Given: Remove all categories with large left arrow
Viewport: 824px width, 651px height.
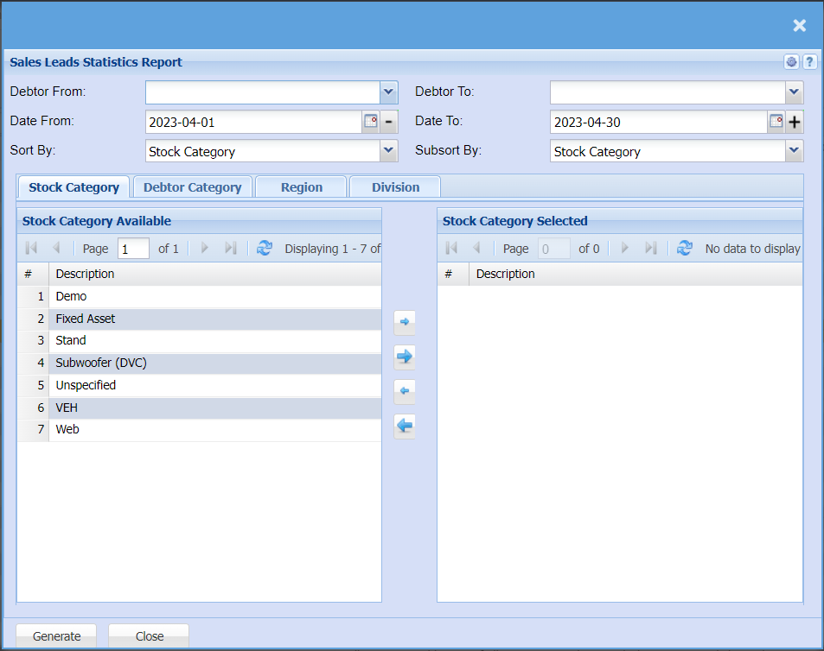Looking at the screenshot, I should [404, 426].
